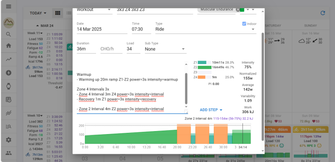Viewport: 335px width, 162px height.
Task: Switch calendar to list view icon
Action: click(x=69, y=13)
